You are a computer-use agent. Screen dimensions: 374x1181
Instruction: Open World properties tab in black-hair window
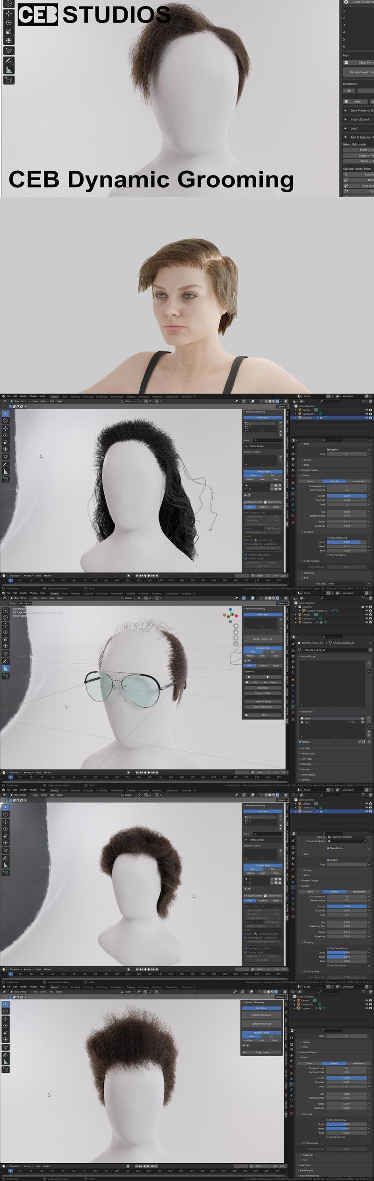click(x=293, y=477)
